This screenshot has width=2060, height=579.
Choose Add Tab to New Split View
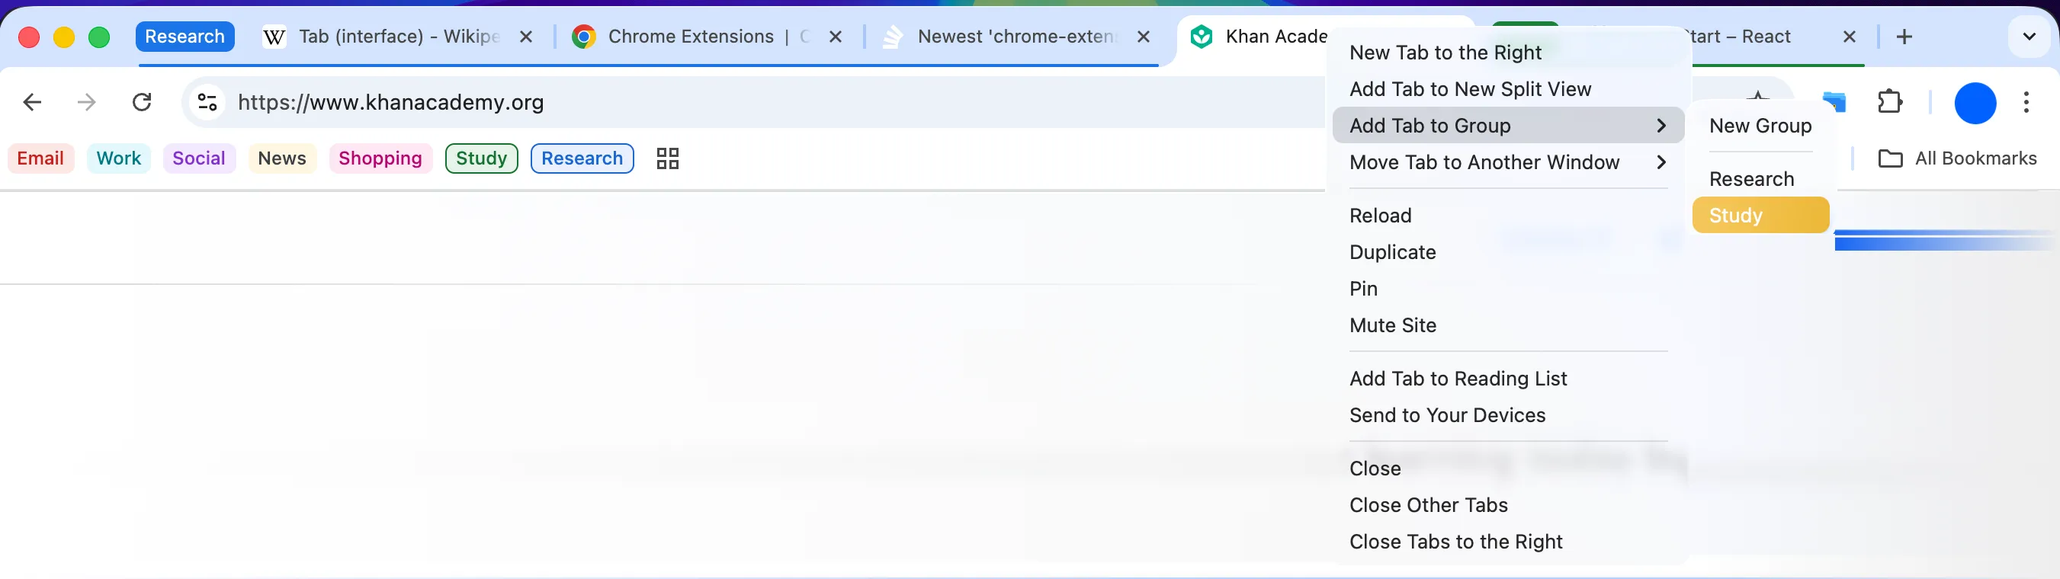pyautogui.click(x=1508, y=88)
